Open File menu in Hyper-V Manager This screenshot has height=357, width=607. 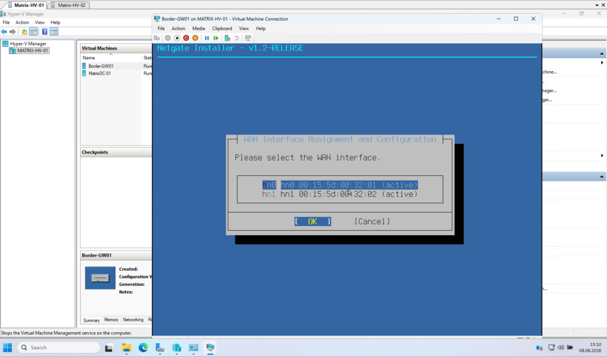click(x=6, y=22)
